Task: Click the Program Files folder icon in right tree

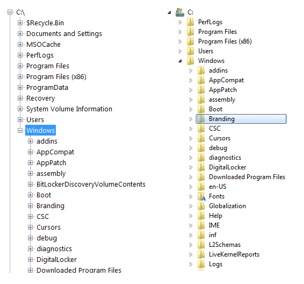Action: (x=190, y=32)
